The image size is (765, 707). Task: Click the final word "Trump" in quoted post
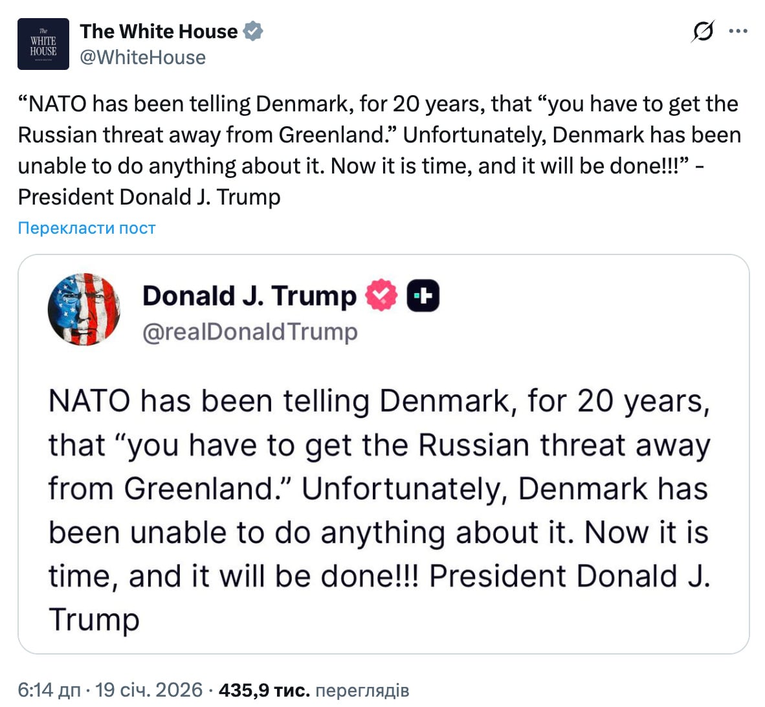94,620
